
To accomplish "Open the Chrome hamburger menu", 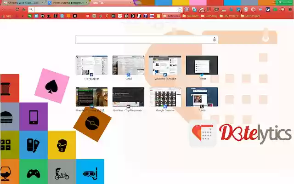I will 290,9.
